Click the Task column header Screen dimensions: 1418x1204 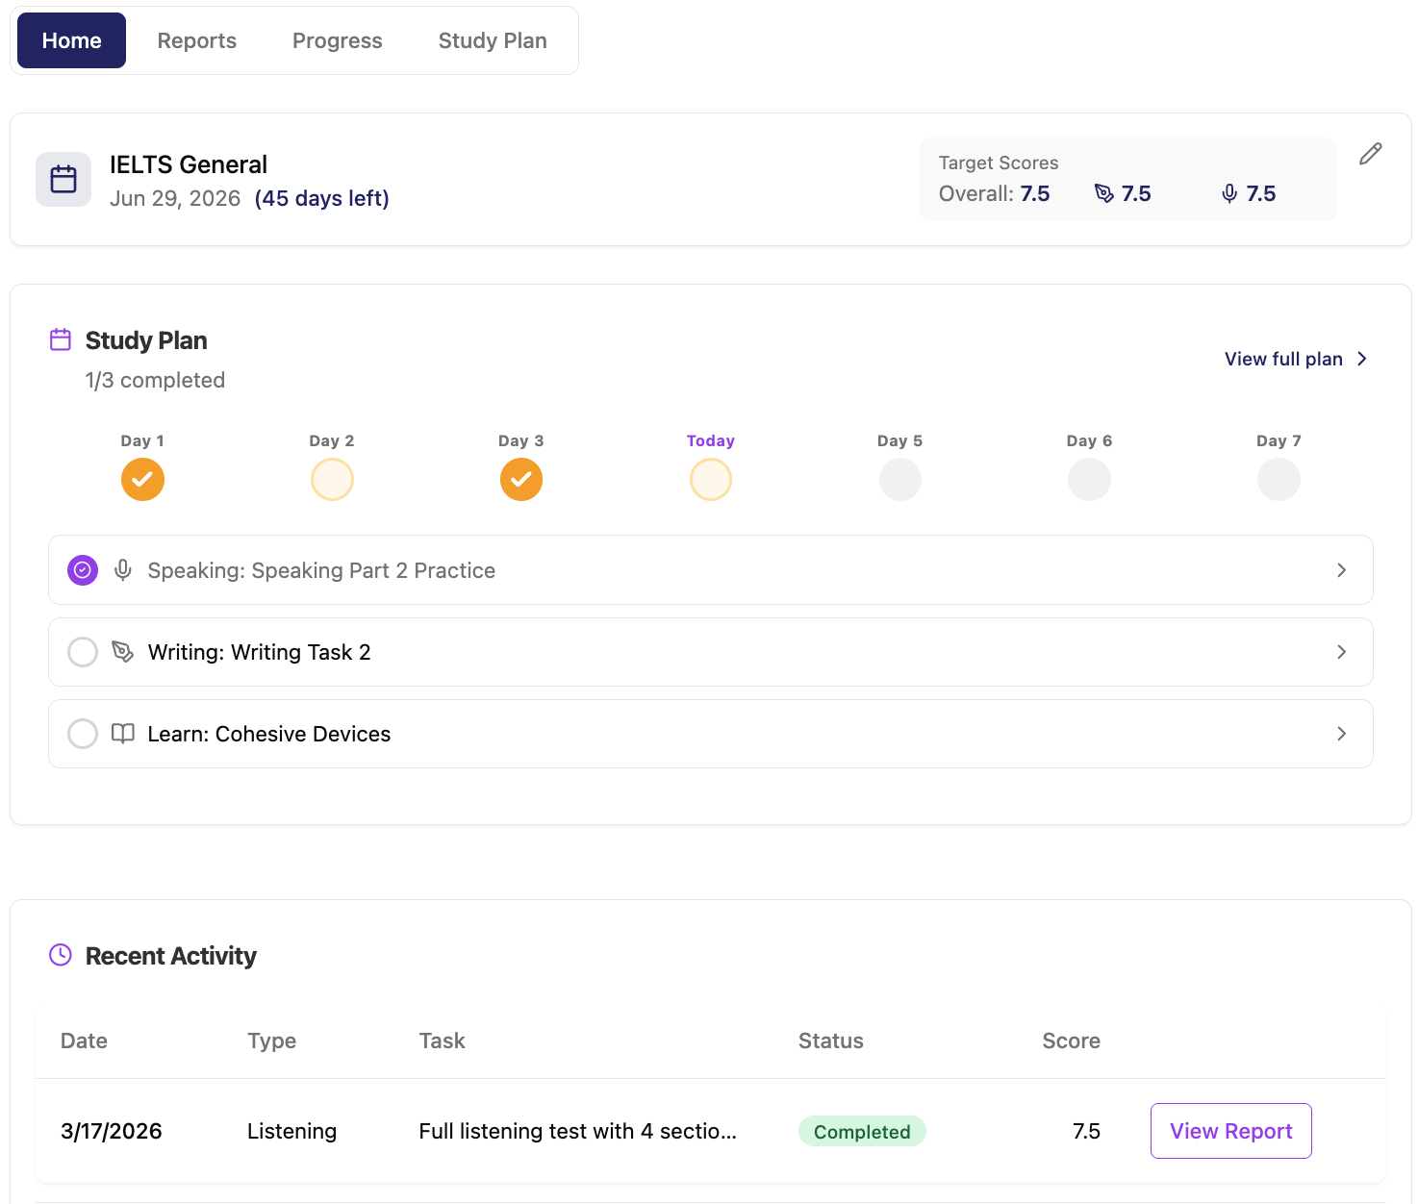[x=443, y=1041]
